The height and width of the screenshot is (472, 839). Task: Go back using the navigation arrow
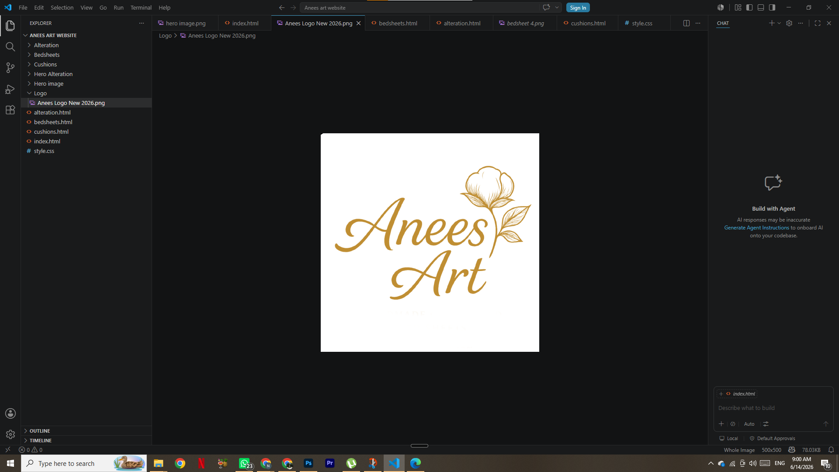tap(282, 8)
